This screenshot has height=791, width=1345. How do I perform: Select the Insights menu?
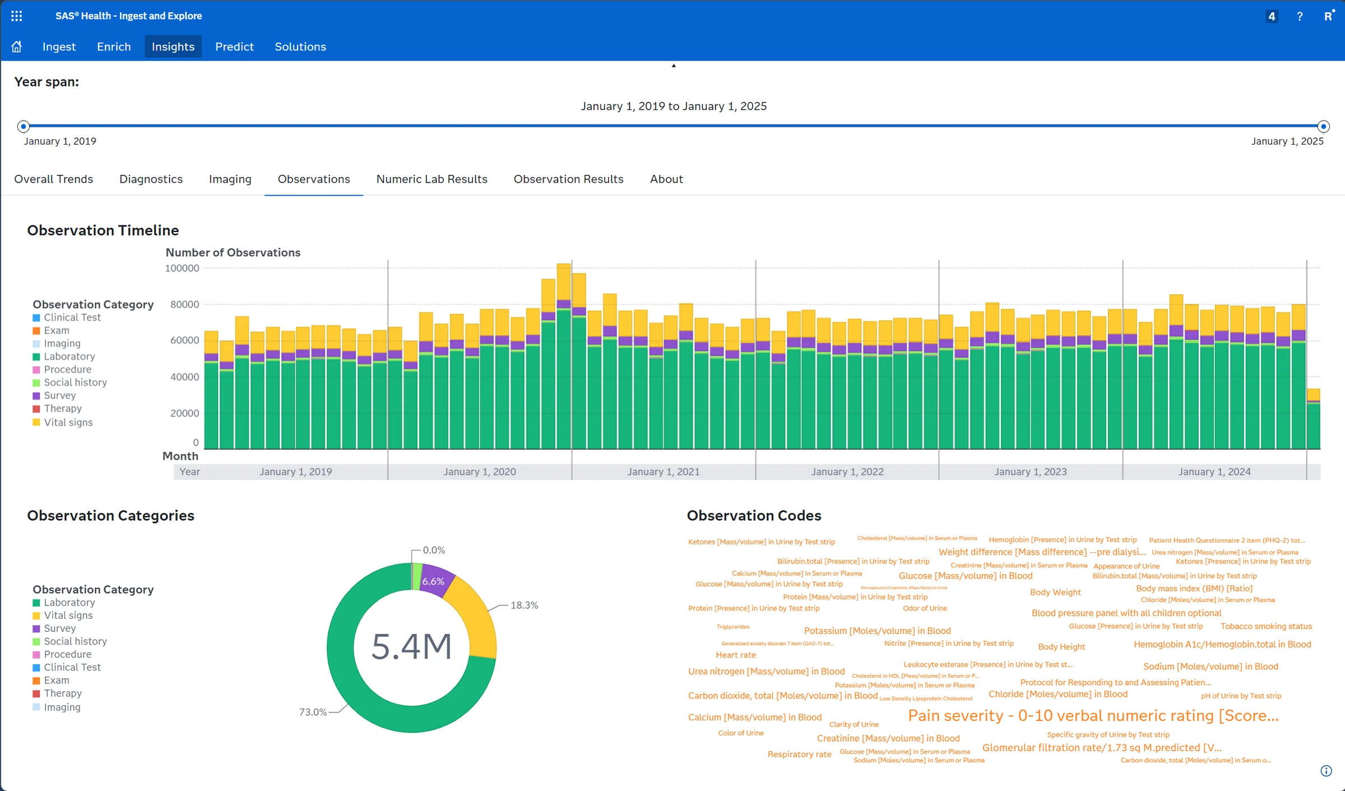coord(173,47)
